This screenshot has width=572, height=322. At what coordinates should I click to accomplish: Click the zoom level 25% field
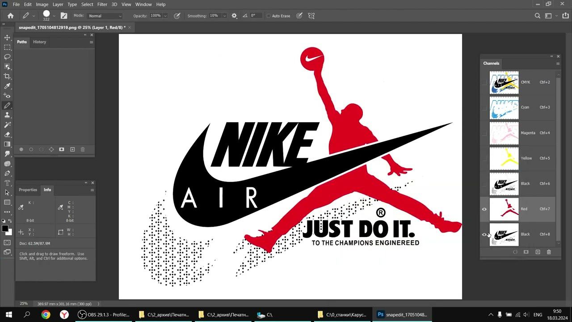pos(24,304)
